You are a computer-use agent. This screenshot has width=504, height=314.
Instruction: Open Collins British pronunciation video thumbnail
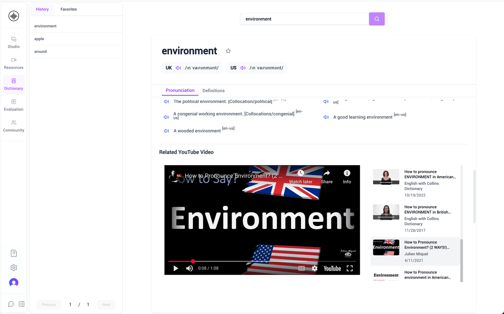tap(386, 212)
